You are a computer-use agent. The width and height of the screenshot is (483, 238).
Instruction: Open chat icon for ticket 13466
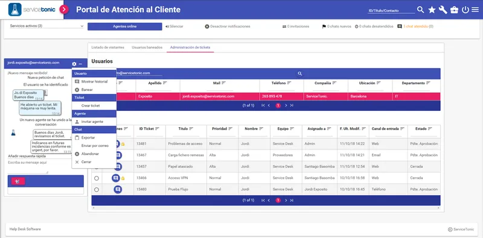click(116, 178)
